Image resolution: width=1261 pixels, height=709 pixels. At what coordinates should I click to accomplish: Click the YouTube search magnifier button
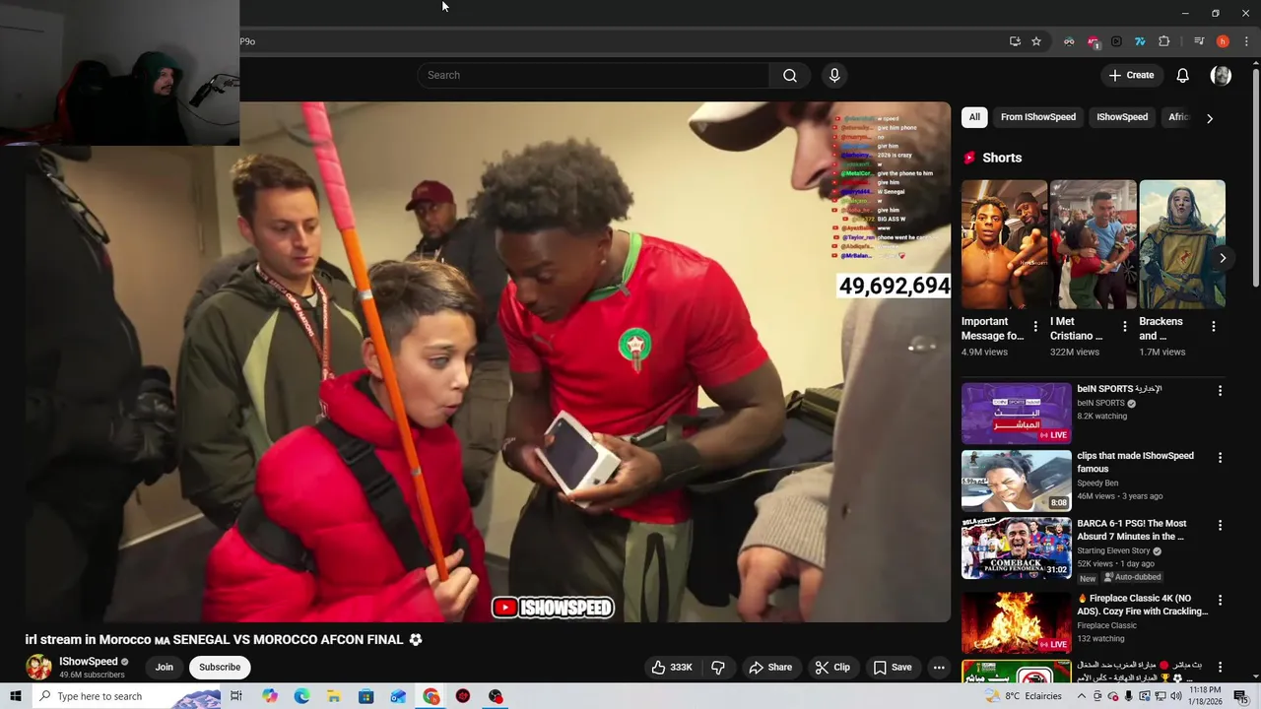coord(789,75)
